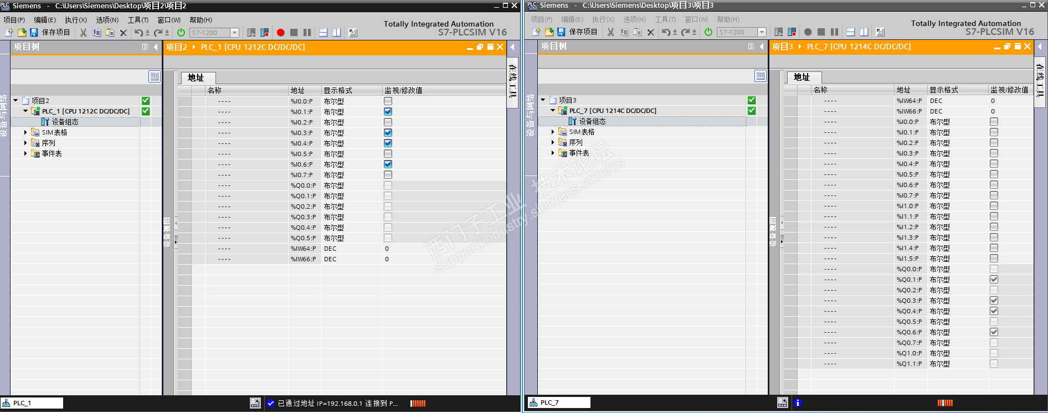Toggle the %I0.0:P checkbox in PLC_7
This screenshot has width=1048, height=413.
(x=994, y=122)
